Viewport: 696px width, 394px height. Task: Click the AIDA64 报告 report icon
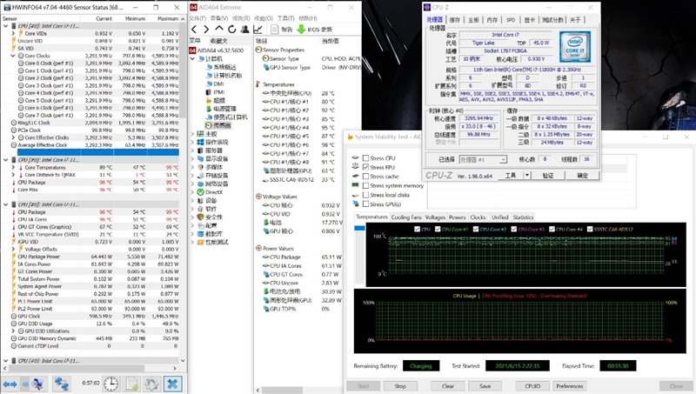274,30
